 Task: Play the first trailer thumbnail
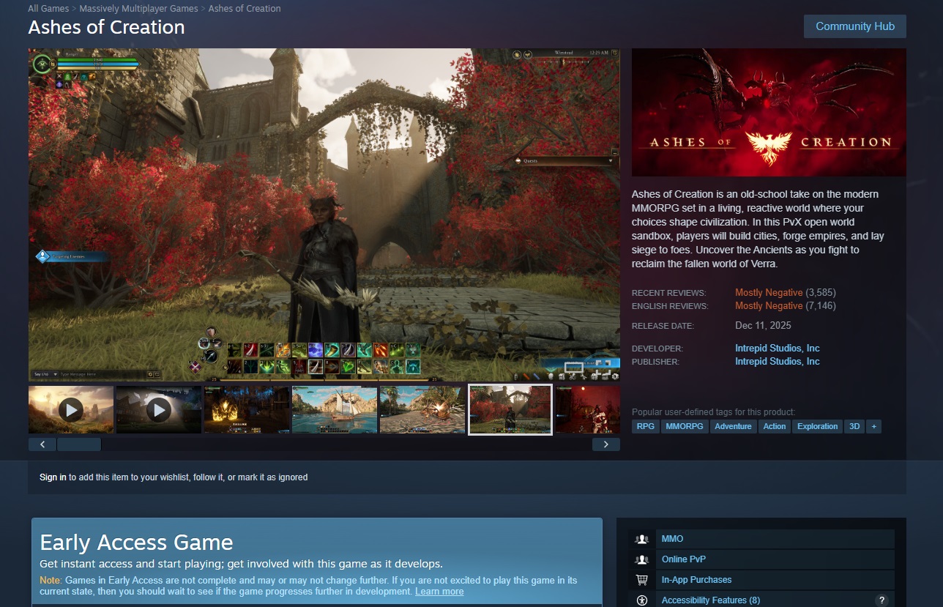(70, 409)
